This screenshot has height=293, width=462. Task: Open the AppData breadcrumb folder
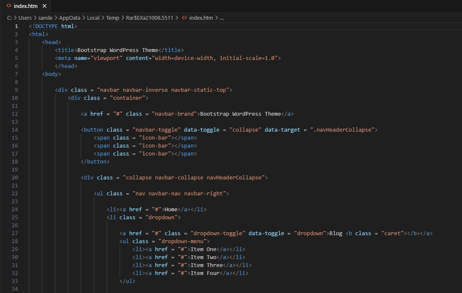click(x=70, y=18)
